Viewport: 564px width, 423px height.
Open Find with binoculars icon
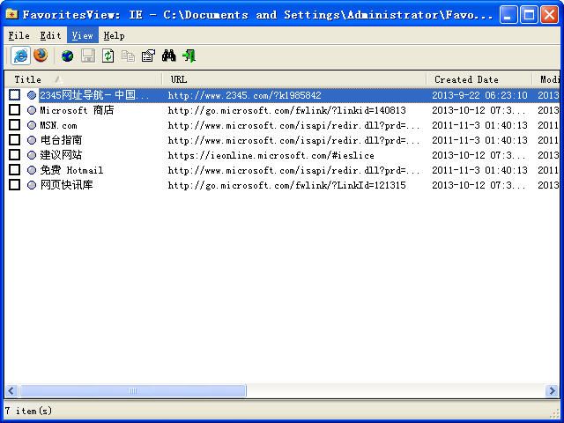click(x=168, y=56)
